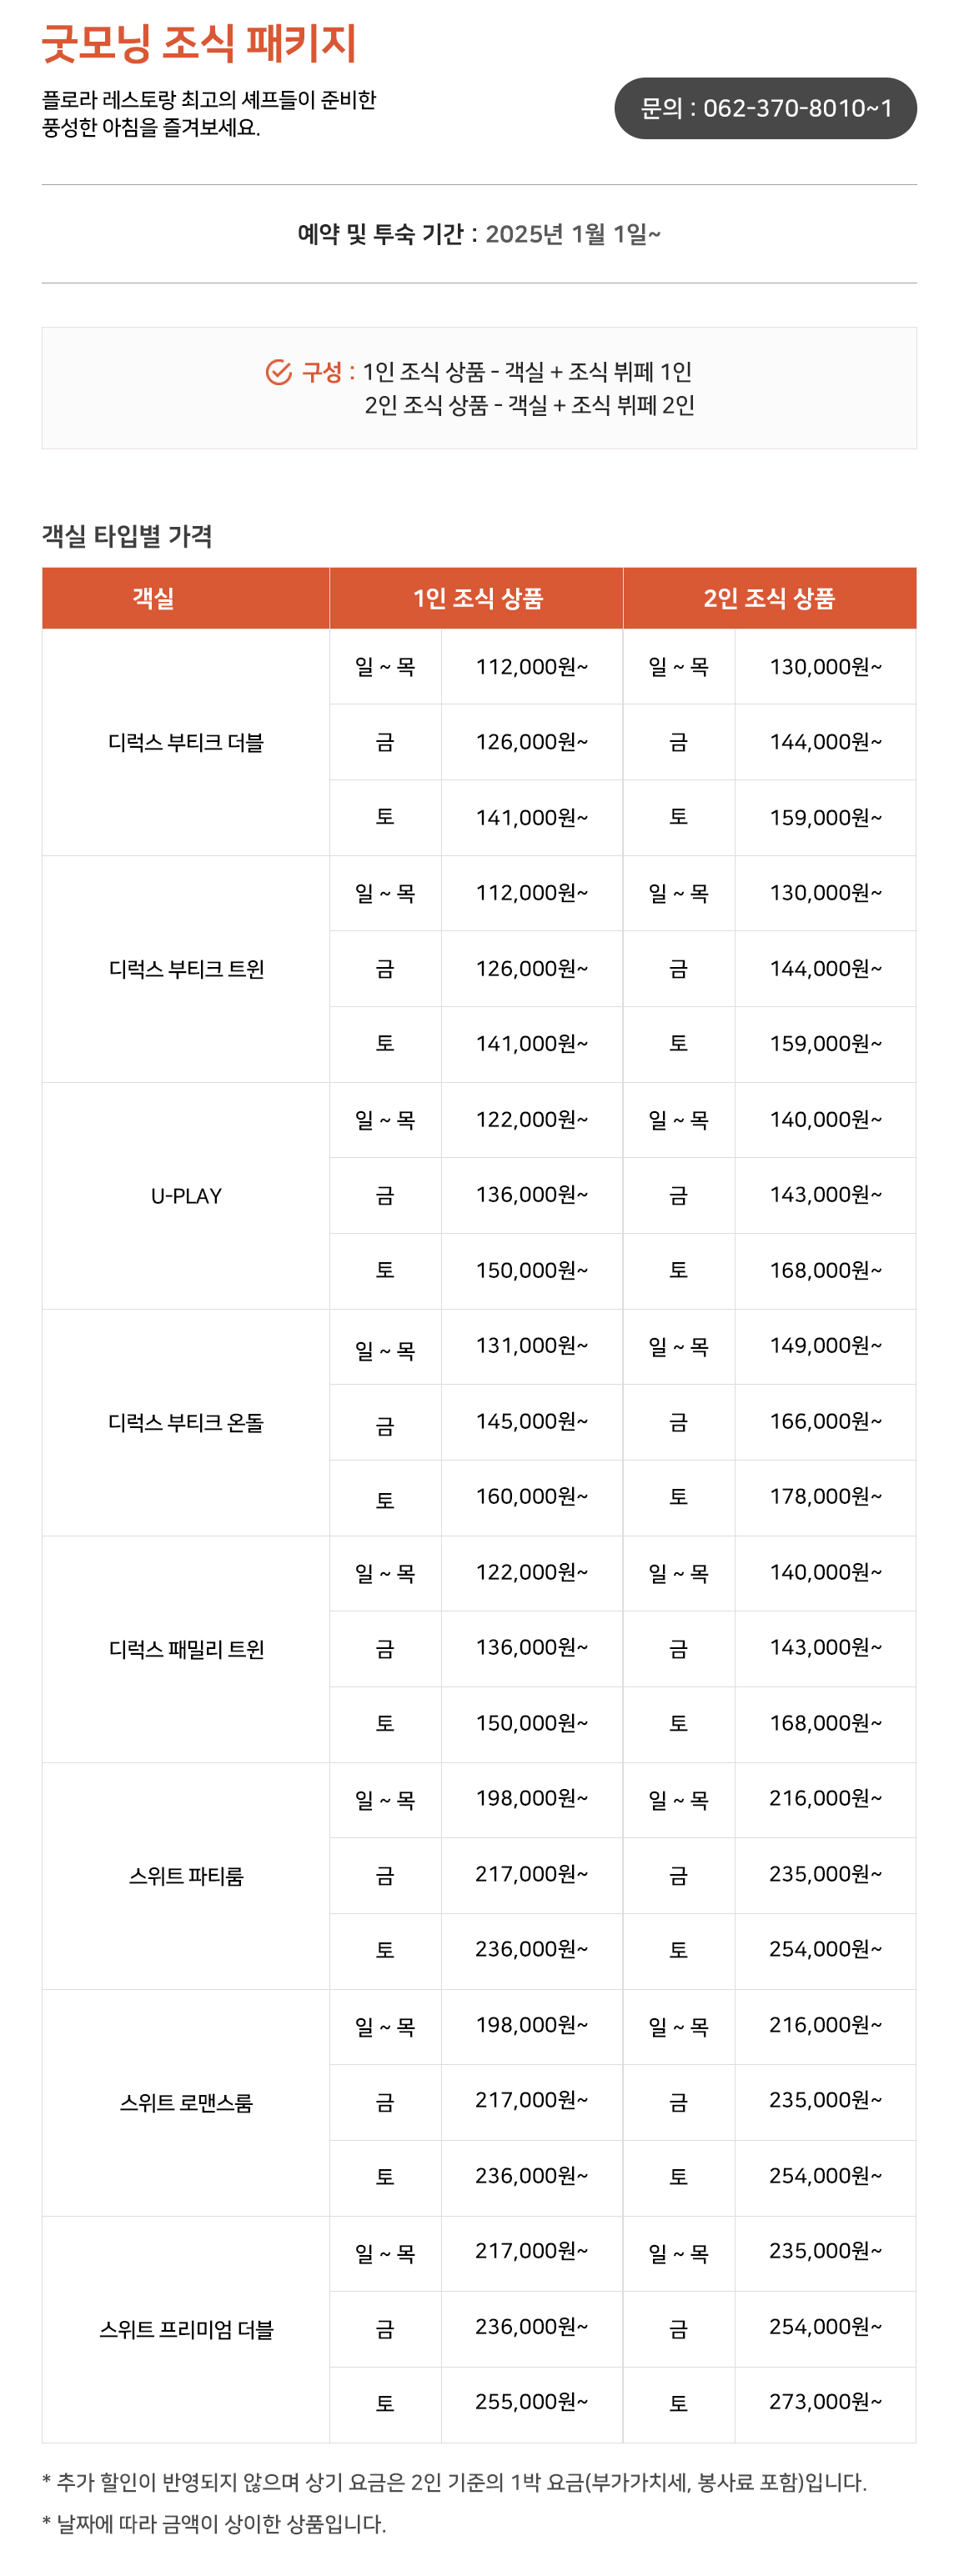Click the 객실 타입별 가격 section heading
Image resolution: width=959 pixels, height=2576 pixels.
click(127, 536)
